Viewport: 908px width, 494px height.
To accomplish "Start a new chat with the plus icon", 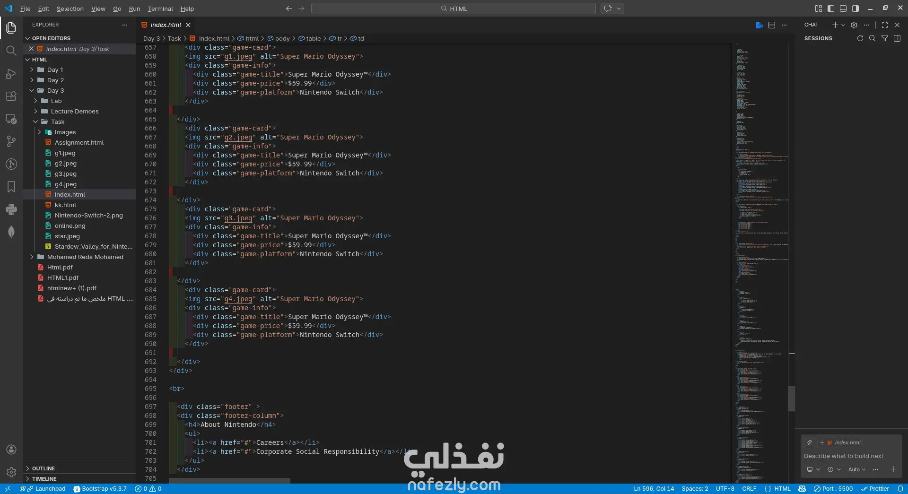I will coord(835,25).
